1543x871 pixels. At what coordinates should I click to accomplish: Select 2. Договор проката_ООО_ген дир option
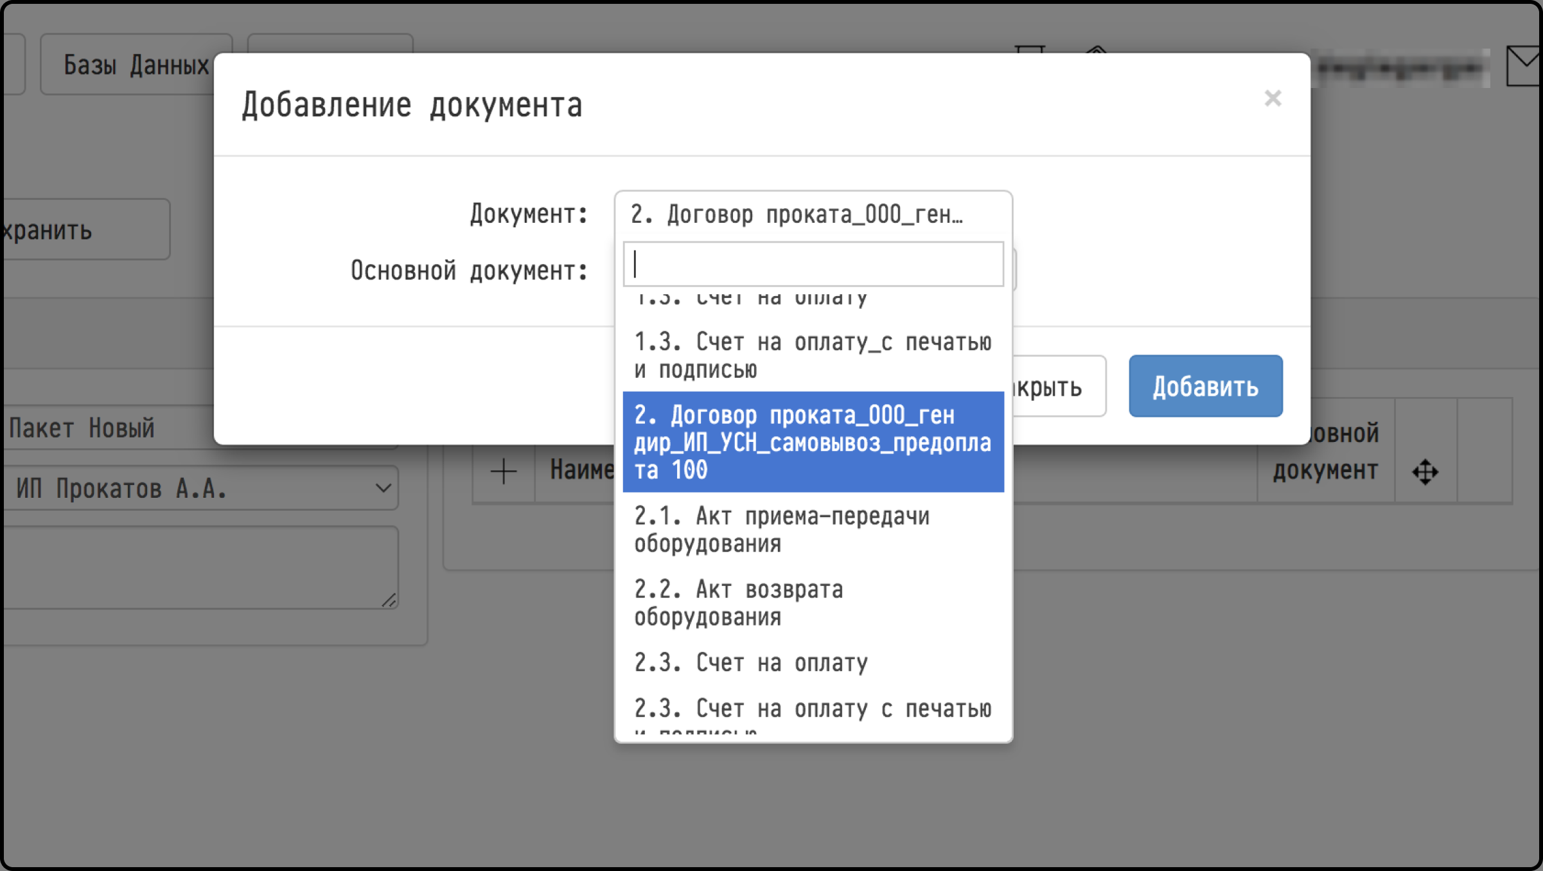coord(813,442)
